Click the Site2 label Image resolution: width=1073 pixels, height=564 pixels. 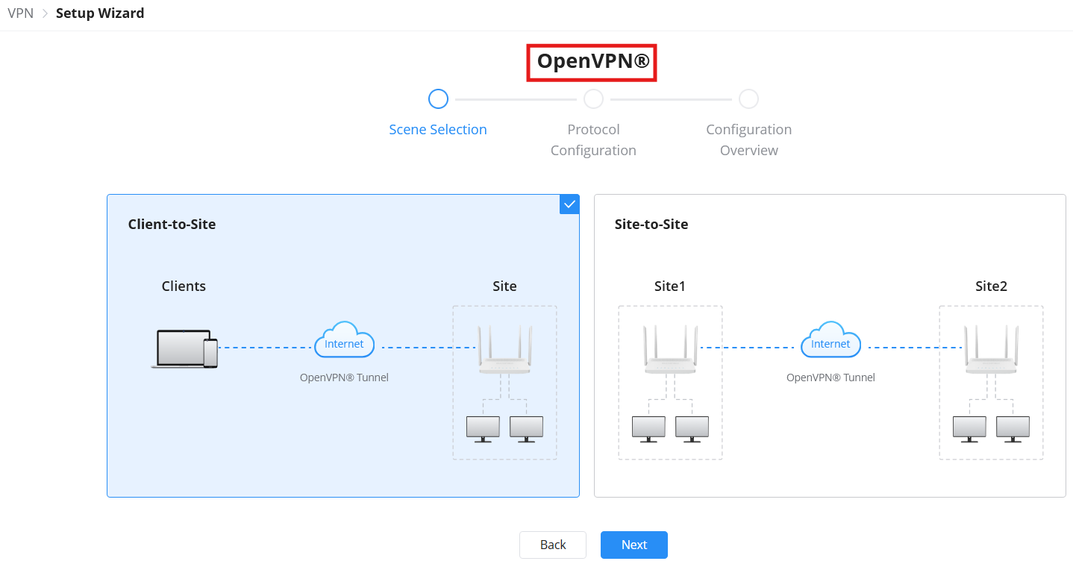(x=991, y=286)
